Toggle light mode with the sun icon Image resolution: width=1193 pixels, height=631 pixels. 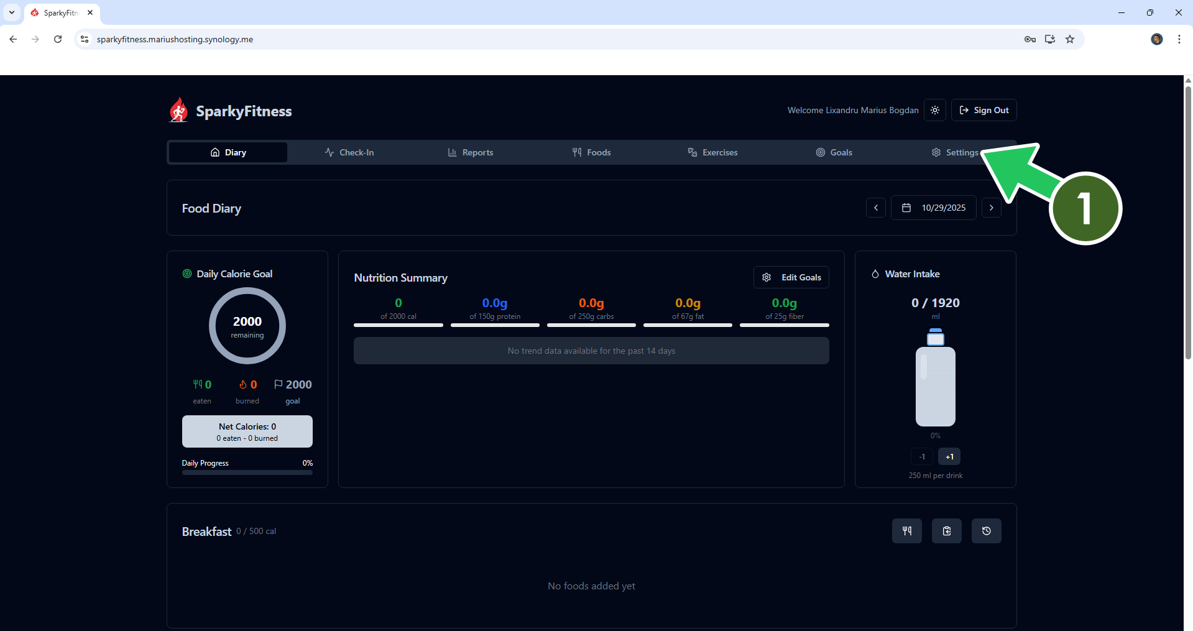[x=935, y=110]
